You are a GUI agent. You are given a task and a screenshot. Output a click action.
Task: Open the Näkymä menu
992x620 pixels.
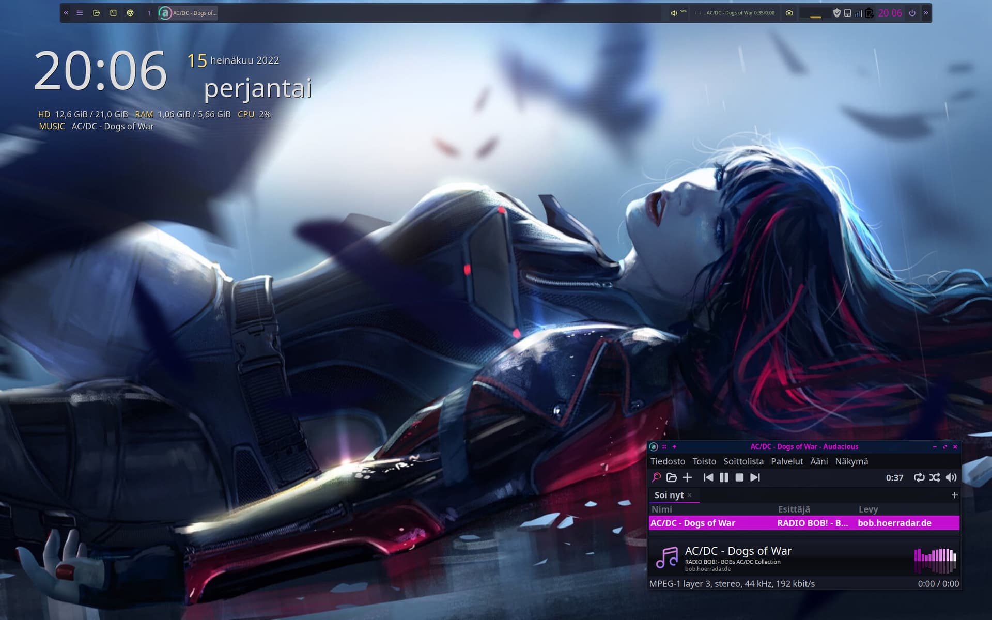click(x=851, y=461)
